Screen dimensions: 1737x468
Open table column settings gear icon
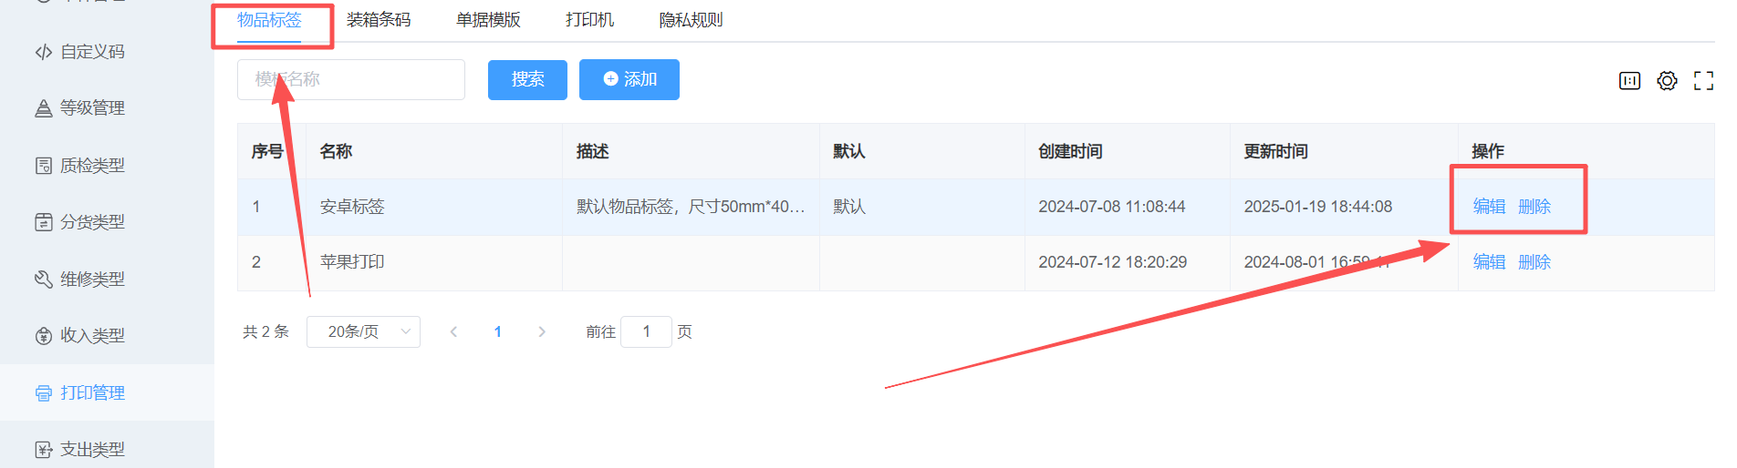pyautogui.click(x=1667, y=81)
